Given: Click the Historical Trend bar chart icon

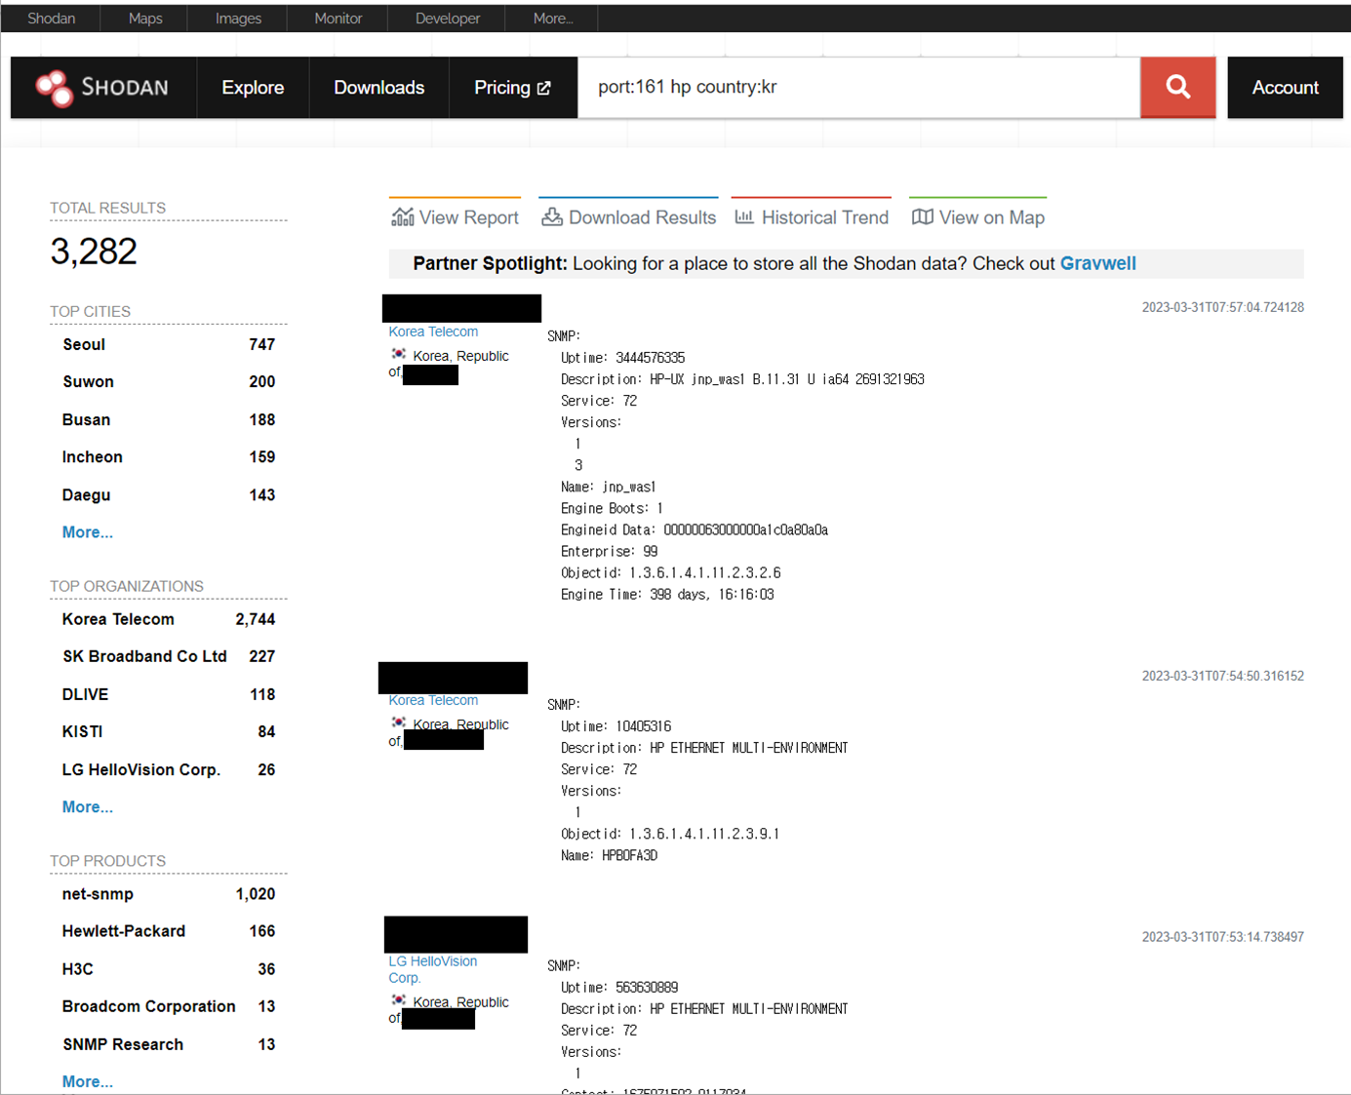Looking at the screenshot, I should tap(744, 216).
